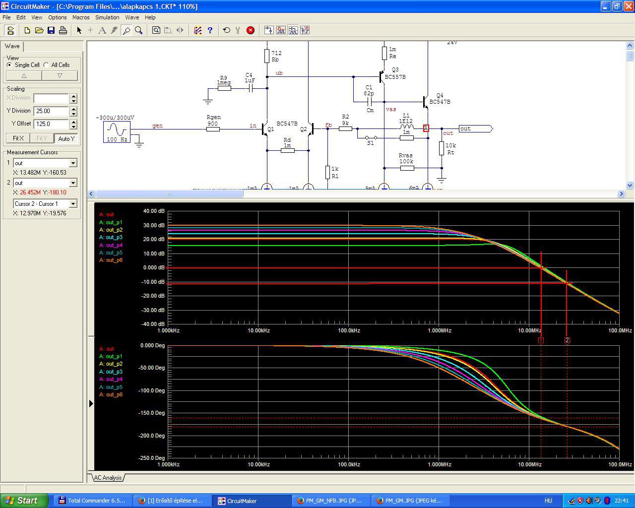The image size is (635, 508).
Task: Click the Open folder icon
Action: [39, 30]
